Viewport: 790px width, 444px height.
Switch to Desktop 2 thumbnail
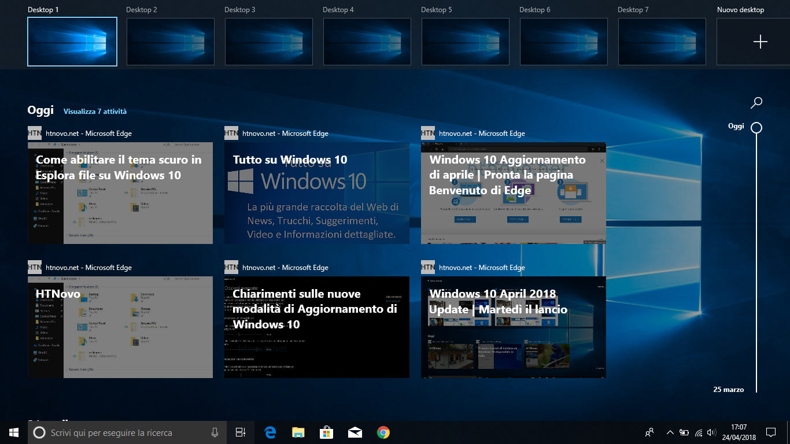pos(171,42)
